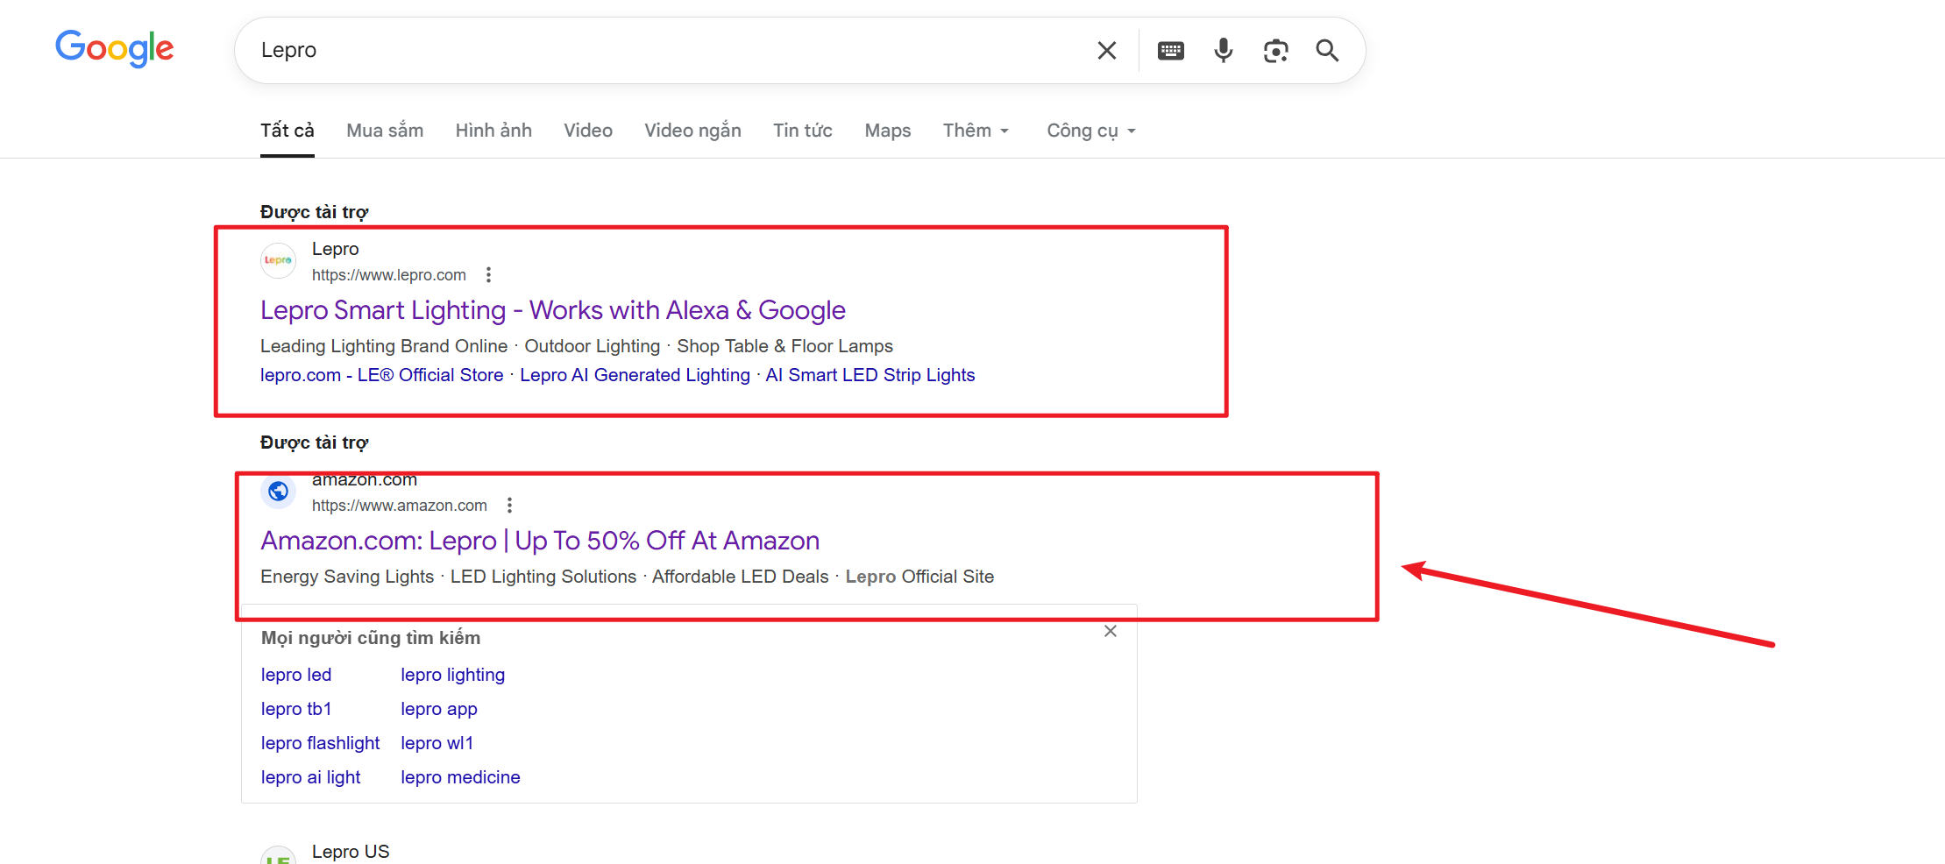Switch to the Mua sắm tab
This screenshot has height=864, width=1945.
pos(385,131)
